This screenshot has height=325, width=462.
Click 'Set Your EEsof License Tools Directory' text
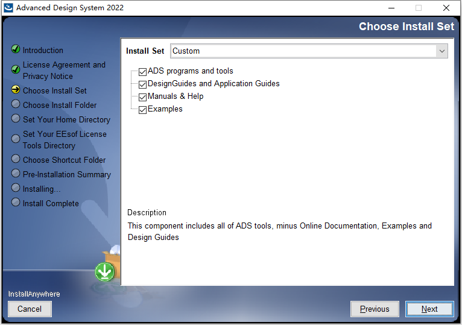pos(65,140)
